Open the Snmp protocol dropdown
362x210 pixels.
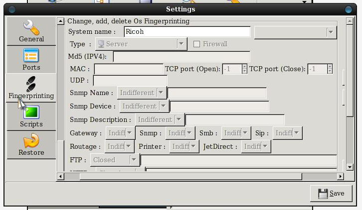click(x=180, y=133)
